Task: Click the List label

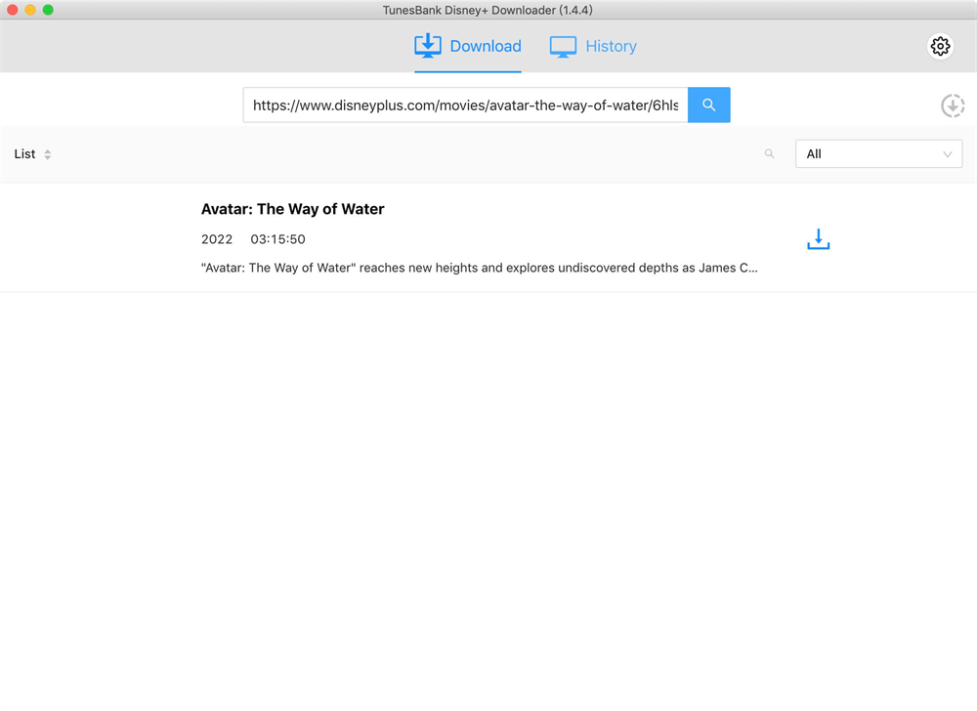Action: [25, 153]
